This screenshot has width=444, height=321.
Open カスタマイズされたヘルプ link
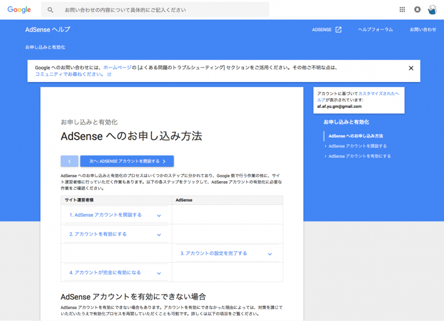[379, 94]
